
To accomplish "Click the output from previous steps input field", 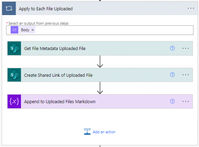I will (x=100, y=30).
